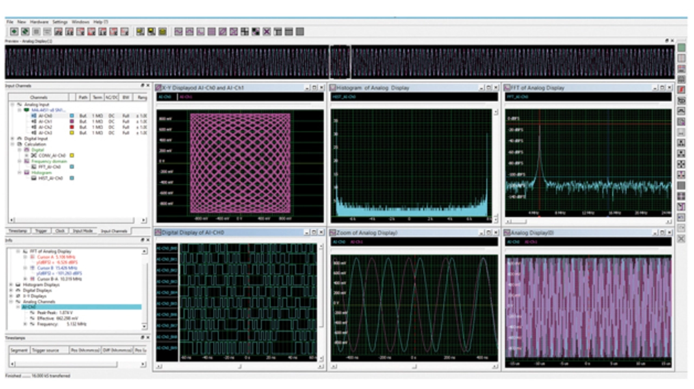Click the AI-Ch2 red color swatch
The height and width of the screenshot is (389, 694).
72,127
